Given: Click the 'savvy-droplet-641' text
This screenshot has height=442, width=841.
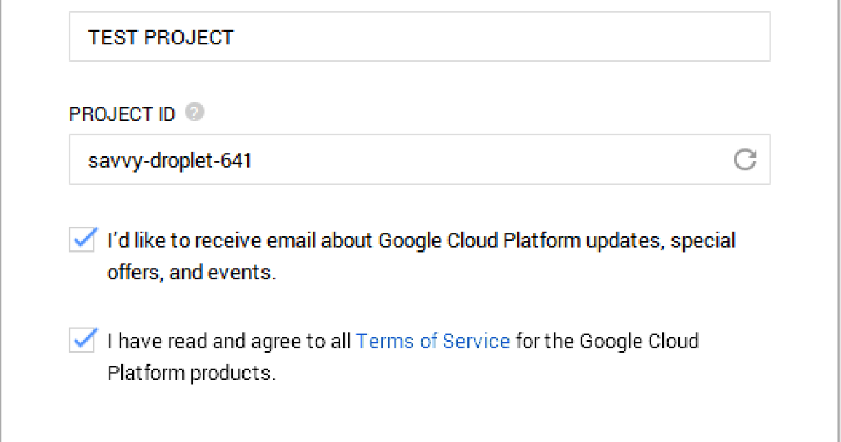Looking at the screenshot, I should pyautogui.click(x=170, y=161).
